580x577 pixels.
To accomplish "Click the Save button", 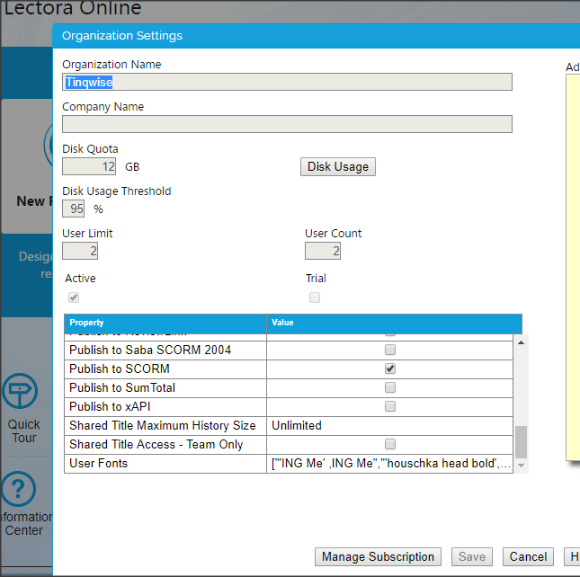I will (471, 556).
